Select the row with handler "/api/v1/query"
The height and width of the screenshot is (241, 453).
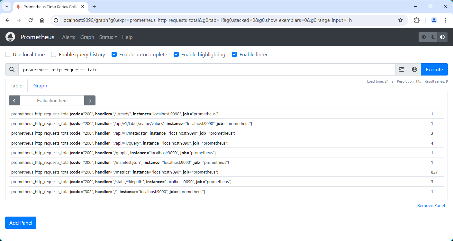point(226,143)
